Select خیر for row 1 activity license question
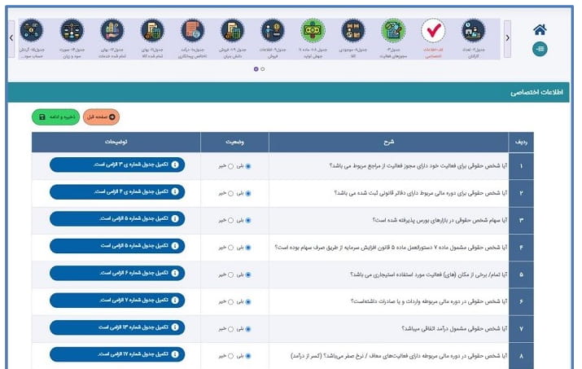Viewport: 582px width, 369px height. pos(230,166)
